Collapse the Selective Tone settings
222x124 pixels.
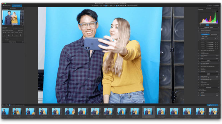pos(198,41)
